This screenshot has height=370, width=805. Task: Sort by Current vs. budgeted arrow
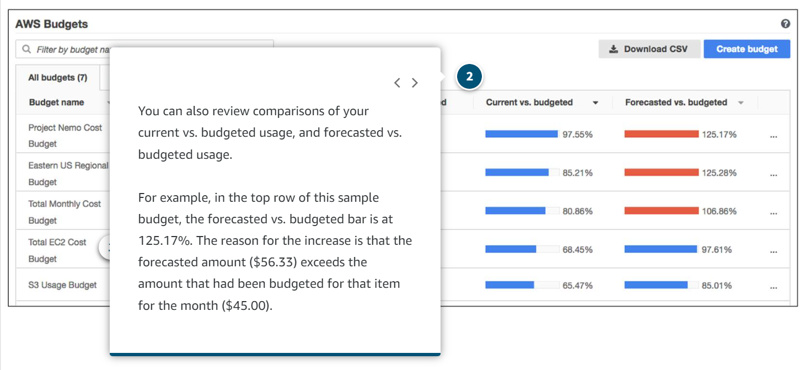tap(595, 103)
